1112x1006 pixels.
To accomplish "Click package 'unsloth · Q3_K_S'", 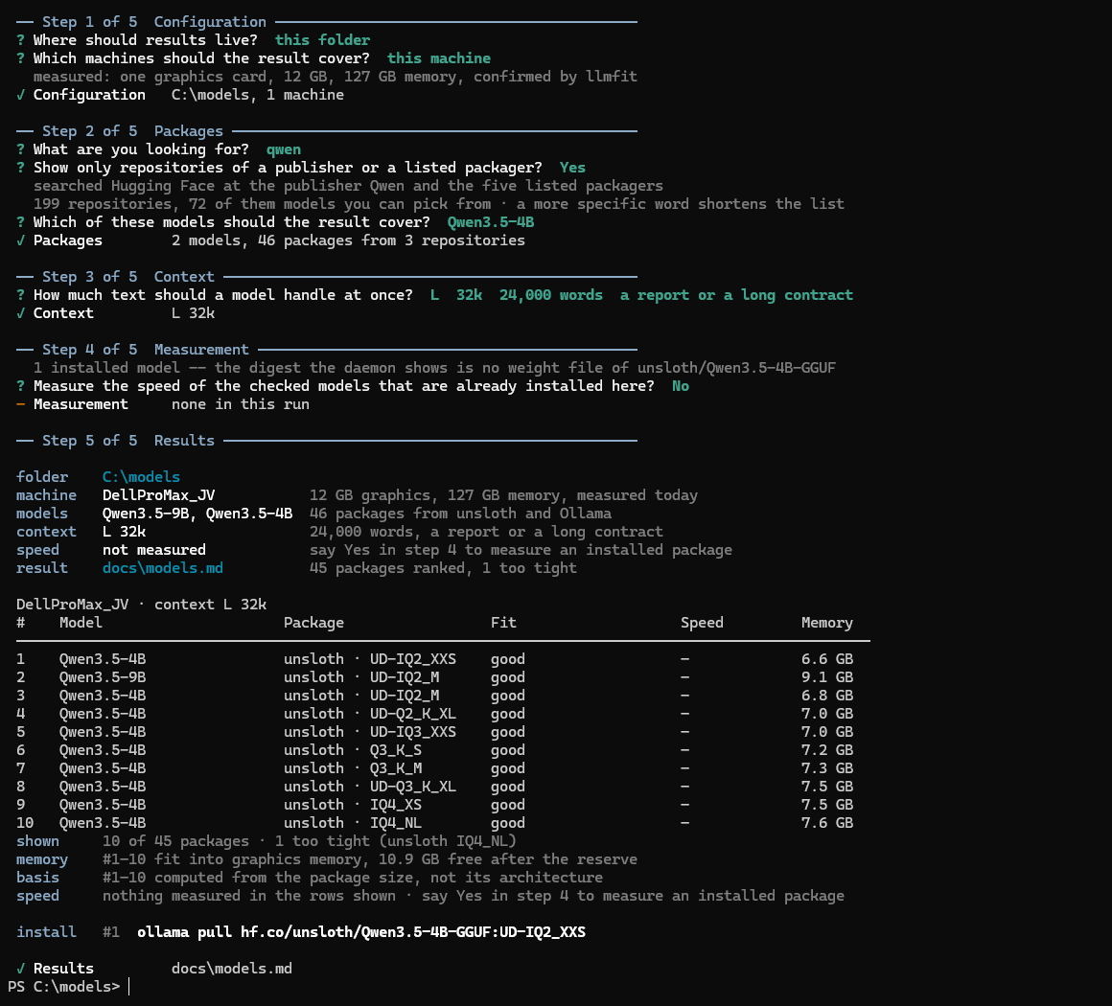I will pos(353,750).
